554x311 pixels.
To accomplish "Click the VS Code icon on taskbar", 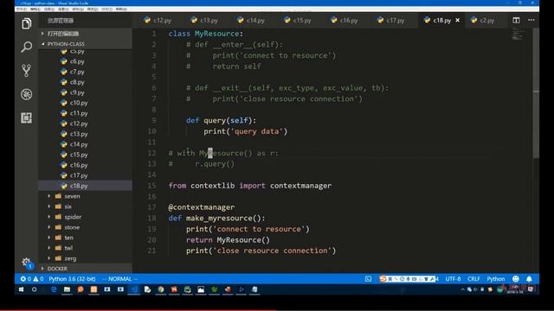I will pyautogui.click(x=134, y=289).
